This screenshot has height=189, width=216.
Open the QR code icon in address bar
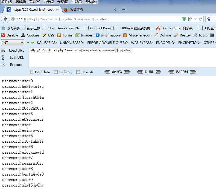(x=190, y=19)
